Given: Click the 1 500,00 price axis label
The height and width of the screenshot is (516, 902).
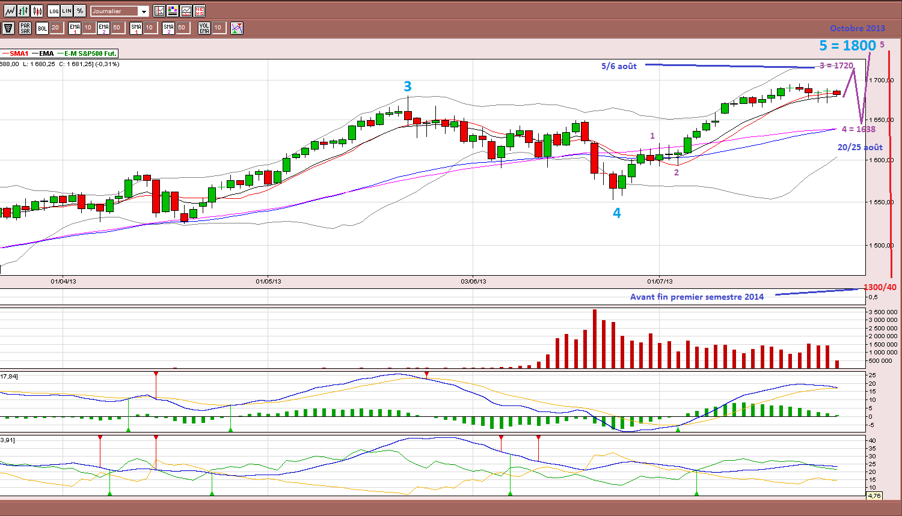Looking at the screenshot, I should pyautogui.click(x=882, y=245).
